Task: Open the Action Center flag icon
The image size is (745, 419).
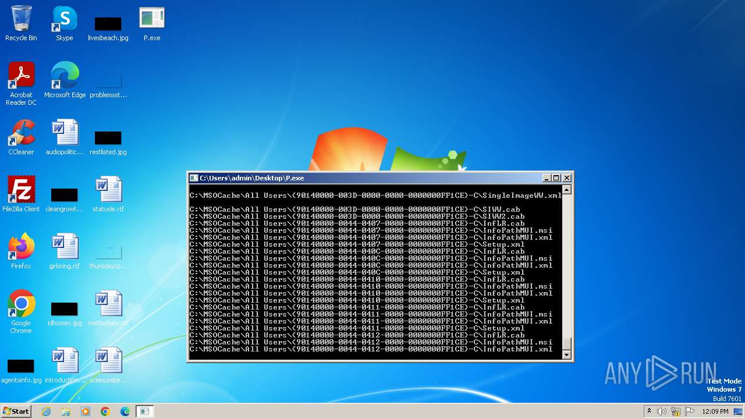Action: 689,411
